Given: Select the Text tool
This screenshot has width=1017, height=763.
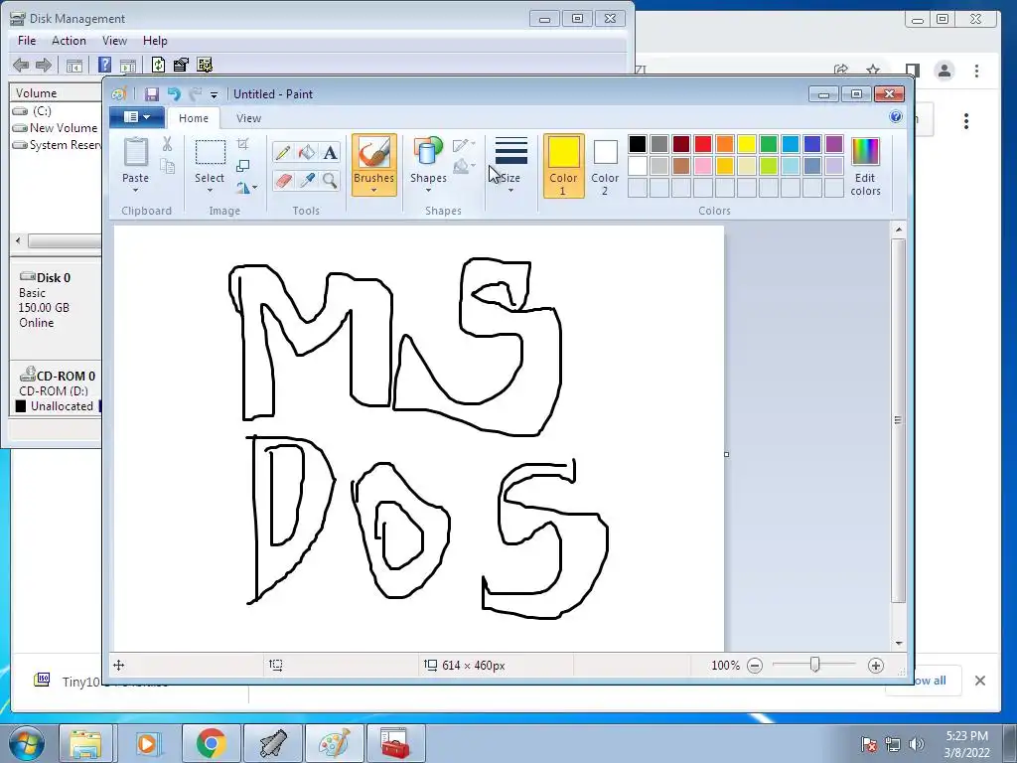Looking at the screenshot, I should click(330, 152).
